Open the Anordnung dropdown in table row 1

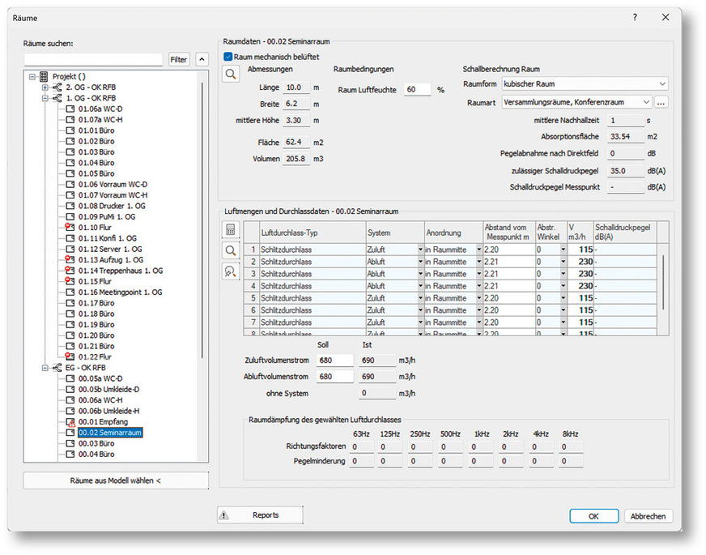(x=480, y=250)
